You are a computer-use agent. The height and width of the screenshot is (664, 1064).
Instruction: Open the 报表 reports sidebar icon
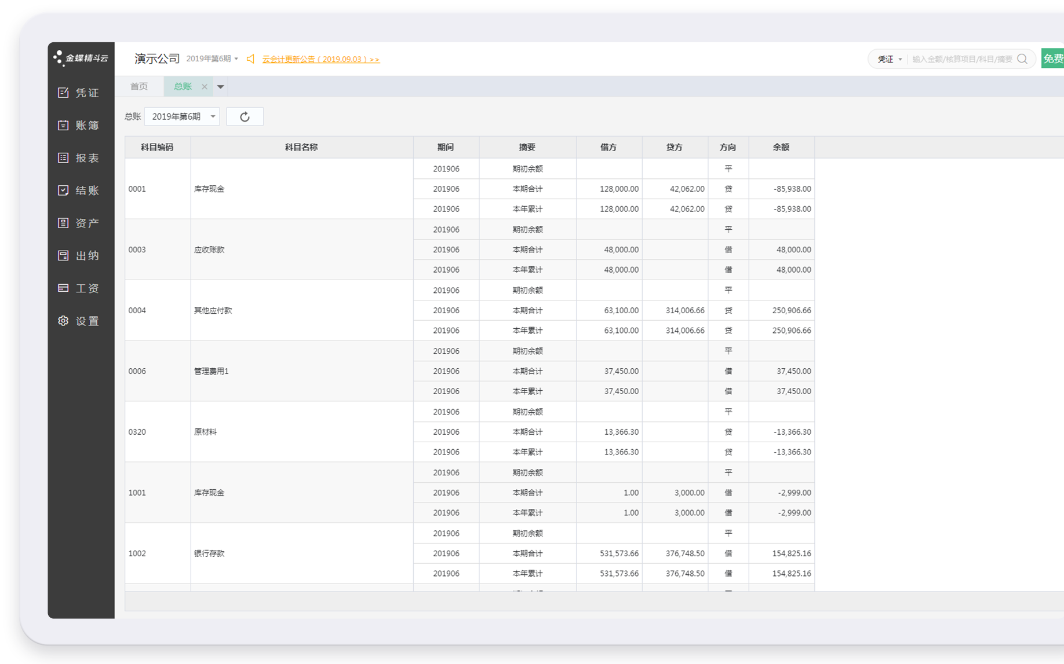point(63,158)
